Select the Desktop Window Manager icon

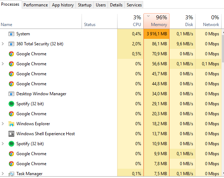click(11, 94)
